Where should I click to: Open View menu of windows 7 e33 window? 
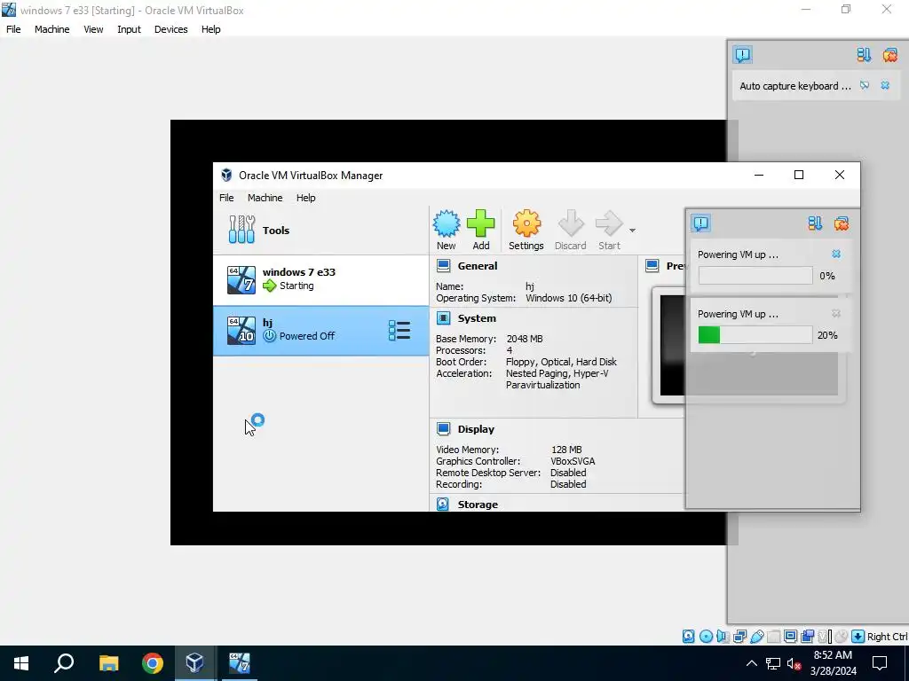pyautogui.click(x=92, y=29)
